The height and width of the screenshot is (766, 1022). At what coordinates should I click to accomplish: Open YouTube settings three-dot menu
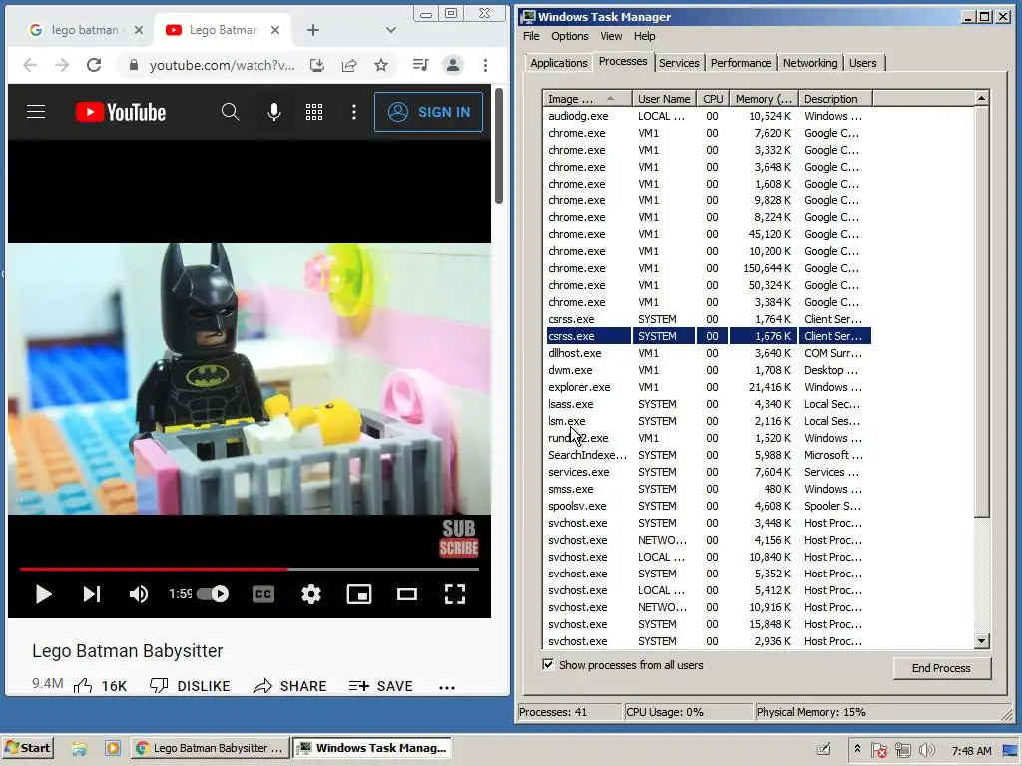354,112
